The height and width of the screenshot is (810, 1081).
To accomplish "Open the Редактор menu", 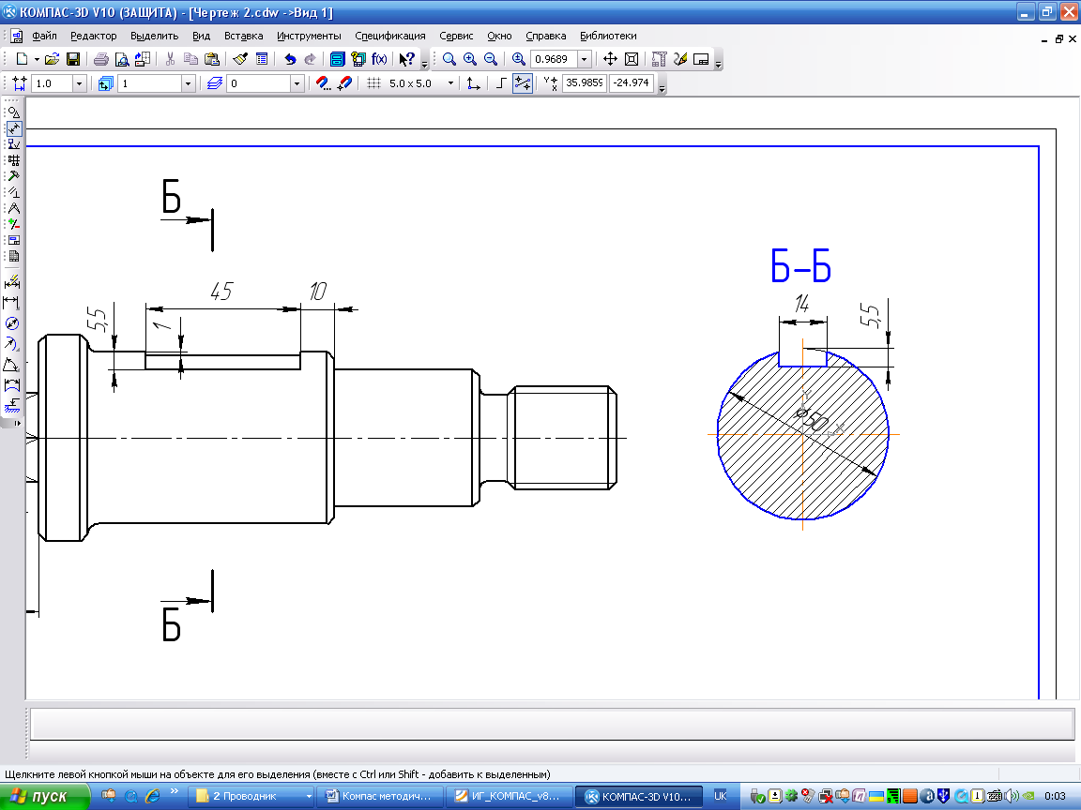I will [x=94, y=36].
